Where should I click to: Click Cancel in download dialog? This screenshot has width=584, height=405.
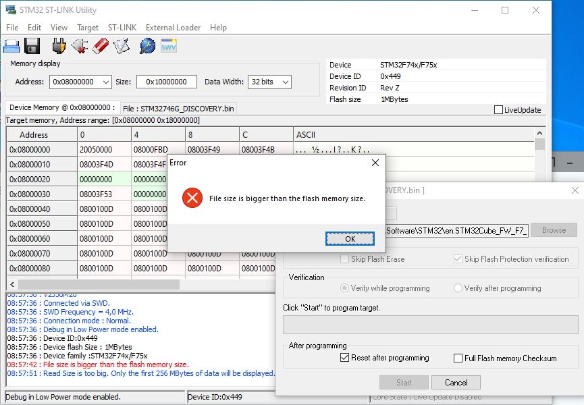coord(456,382)
